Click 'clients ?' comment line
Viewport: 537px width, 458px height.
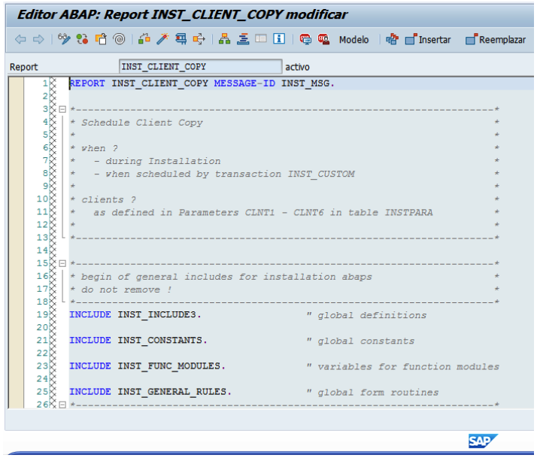point(108,200)
